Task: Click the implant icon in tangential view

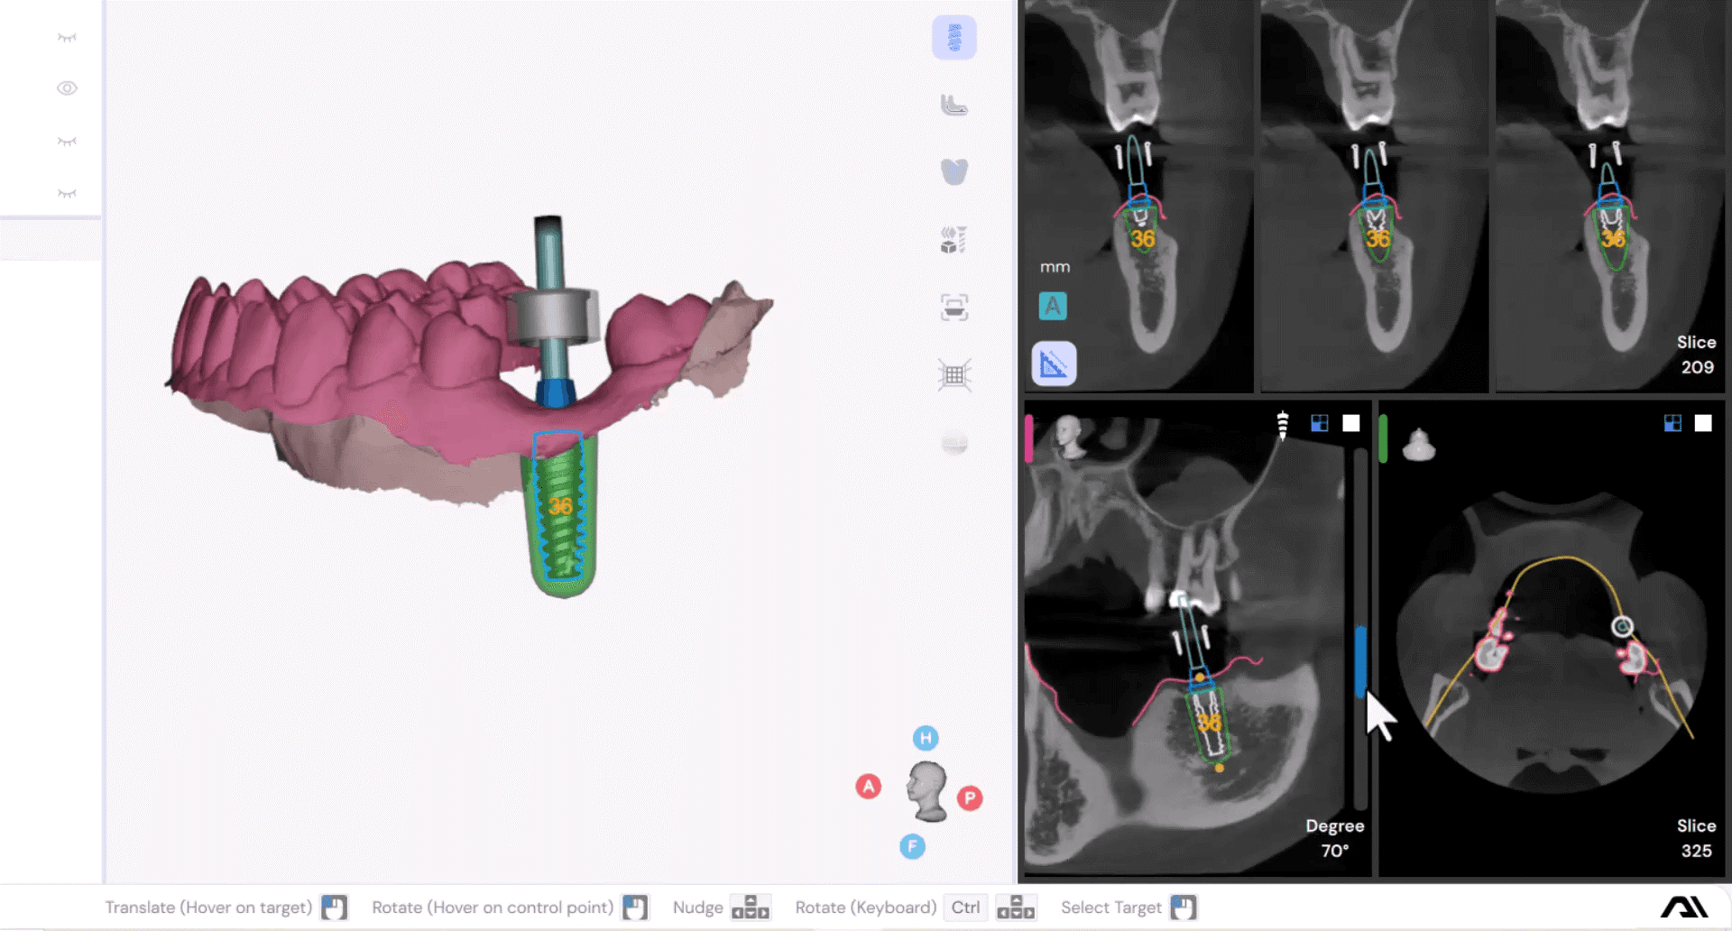Action: tap(1282, 424)
